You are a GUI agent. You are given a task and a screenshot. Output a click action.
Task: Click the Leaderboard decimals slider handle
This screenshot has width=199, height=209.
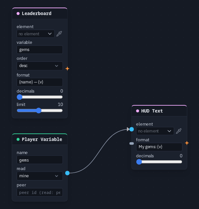[x=20, y=97]
